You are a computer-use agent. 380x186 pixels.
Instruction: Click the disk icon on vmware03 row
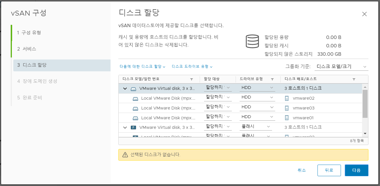tap(135, 109)
